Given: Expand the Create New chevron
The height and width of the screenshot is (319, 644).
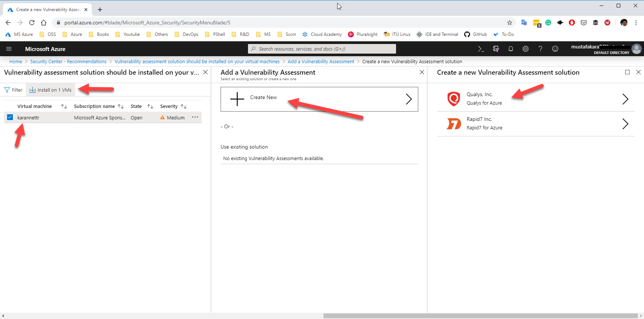Looking at the screenshot, I should [409, 99].
